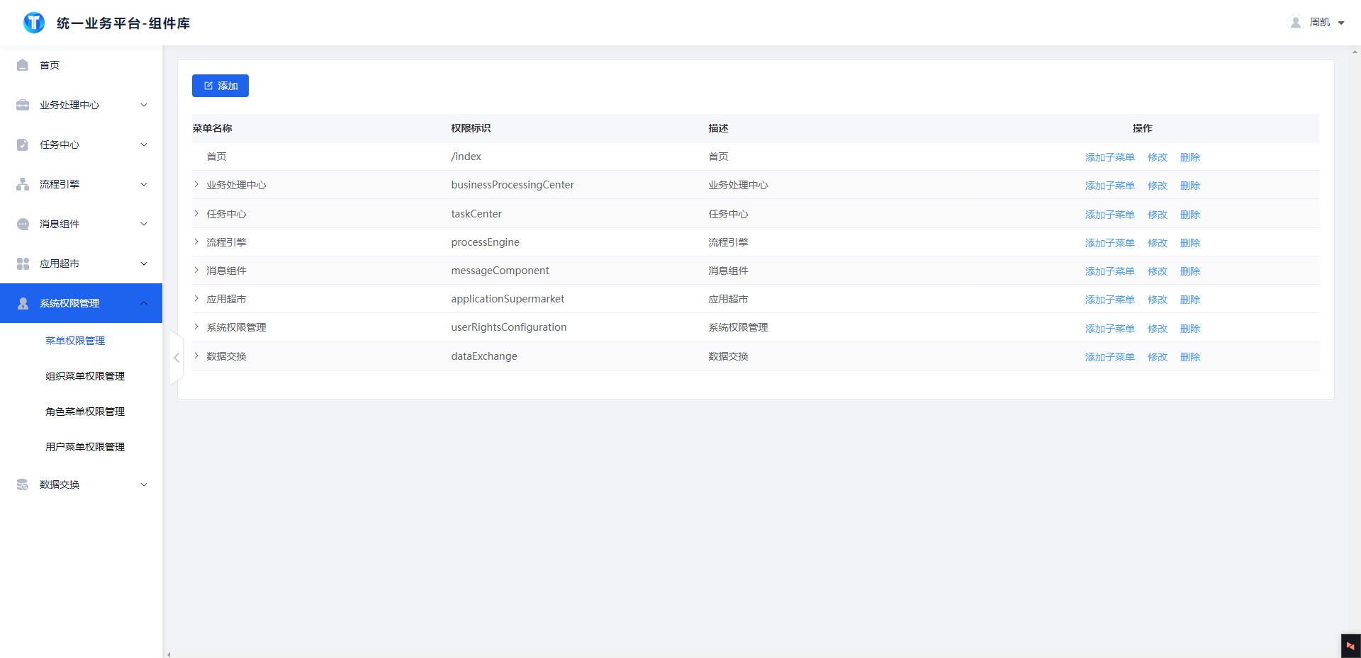Expand the 系统权限管理 table row
1361x658 pixels.
click(x=196, y=327)
